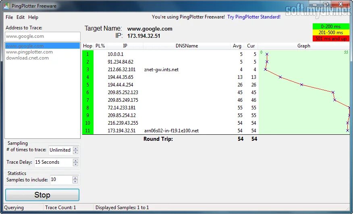Click the Target Name www.google.com heading
The height and width of the screenshot is (214, 353).
[150, 29]
